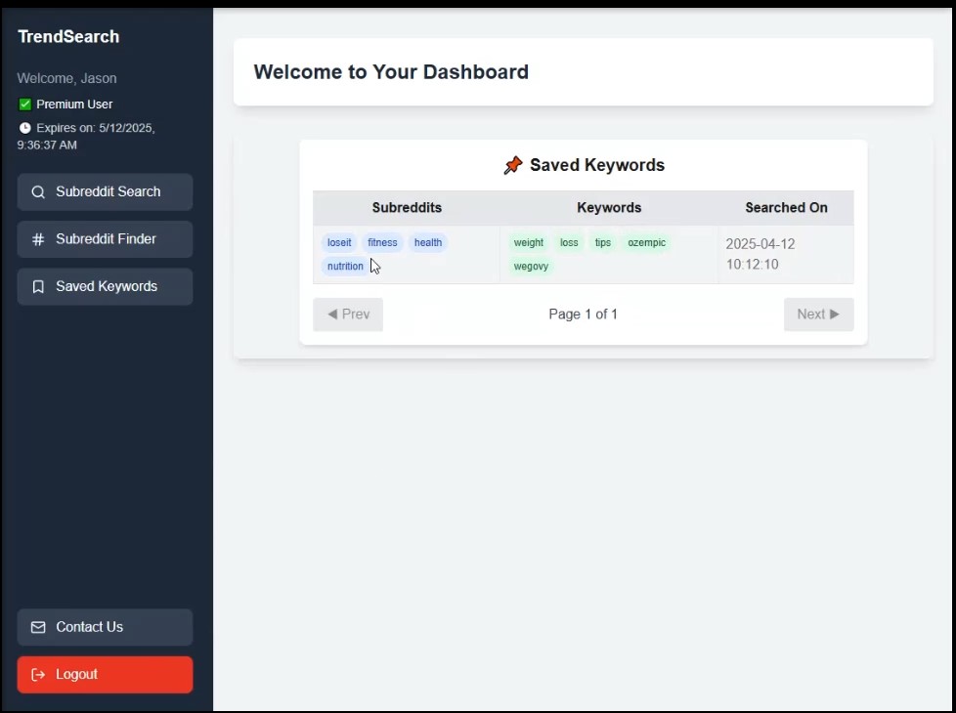Image resolution: width=956 pixels, height=713 pixels.
Task: Open the Subreddit Search page
Action: click(x=105, y=192)
